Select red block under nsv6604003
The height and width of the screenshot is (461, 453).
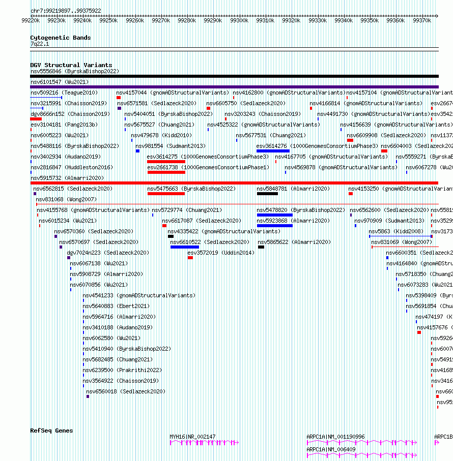tap(384, 151)
